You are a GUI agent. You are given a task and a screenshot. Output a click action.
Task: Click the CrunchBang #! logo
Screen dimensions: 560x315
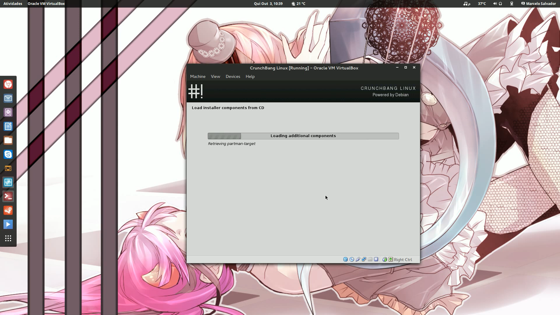tap(195, 91)
